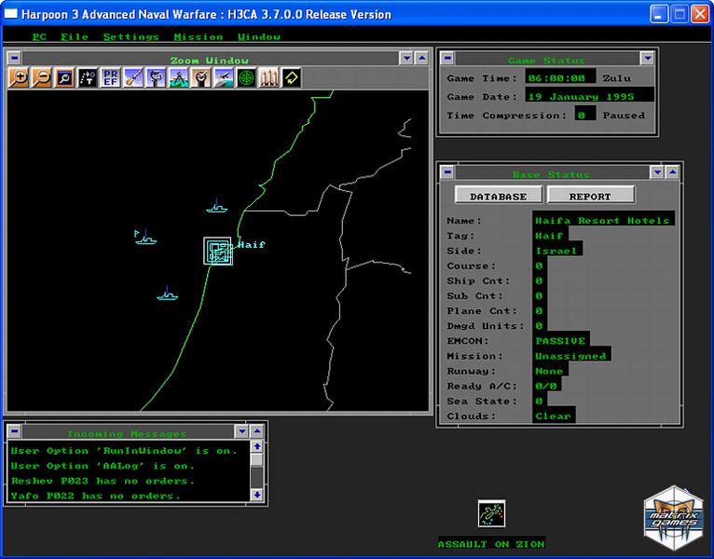Open the Settings menu
The image size is (714, 559).
(x=130, y=36)
